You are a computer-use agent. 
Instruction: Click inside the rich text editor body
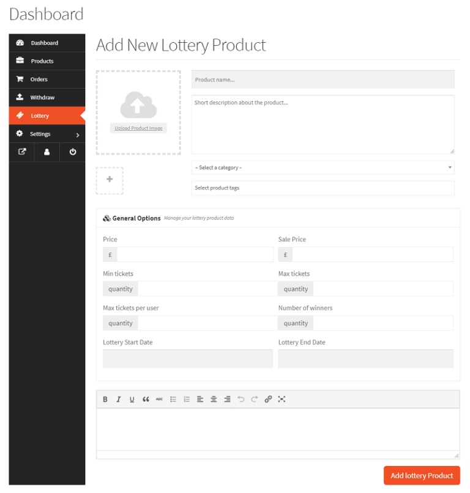point(278,429)
